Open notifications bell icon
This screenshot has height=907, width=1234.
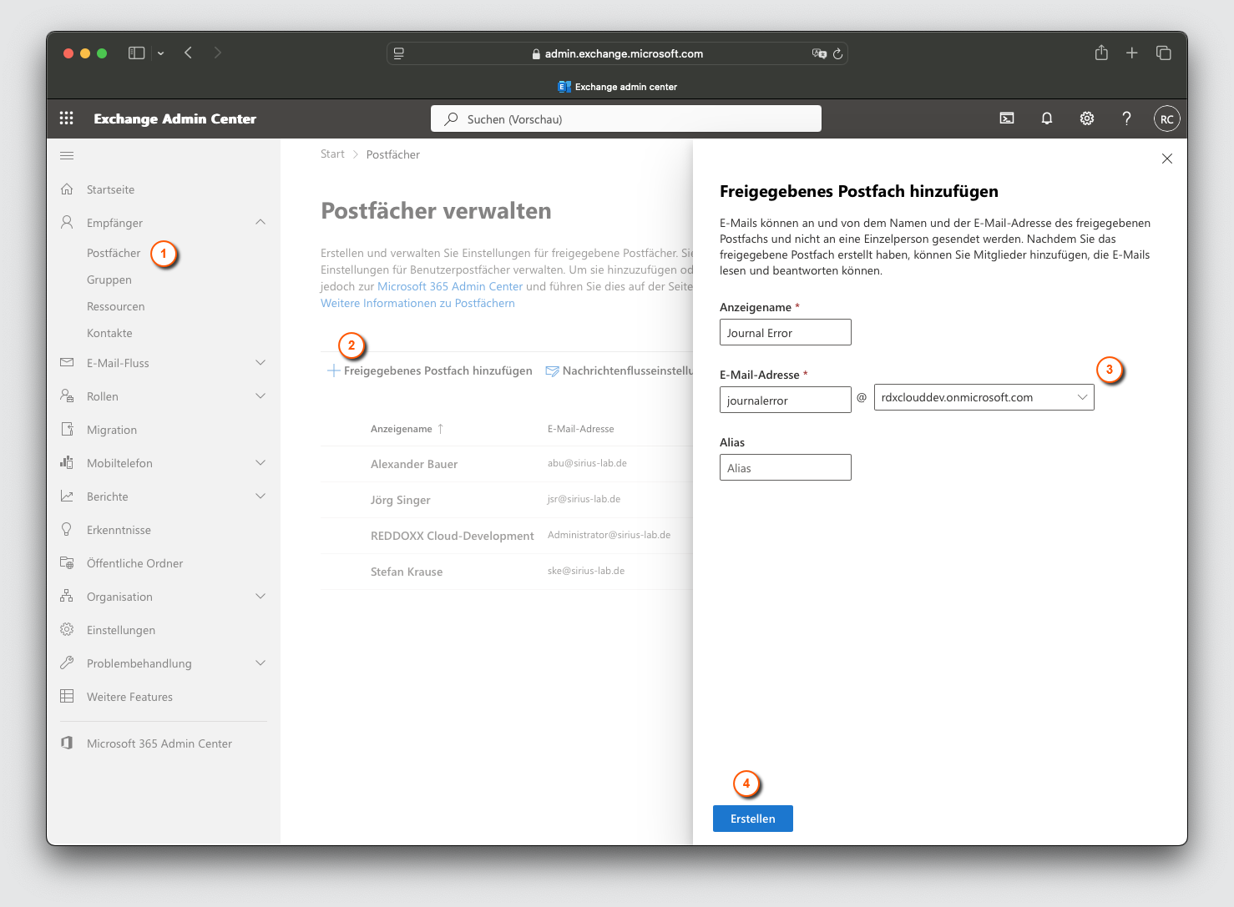click(x=1047, y=118)
